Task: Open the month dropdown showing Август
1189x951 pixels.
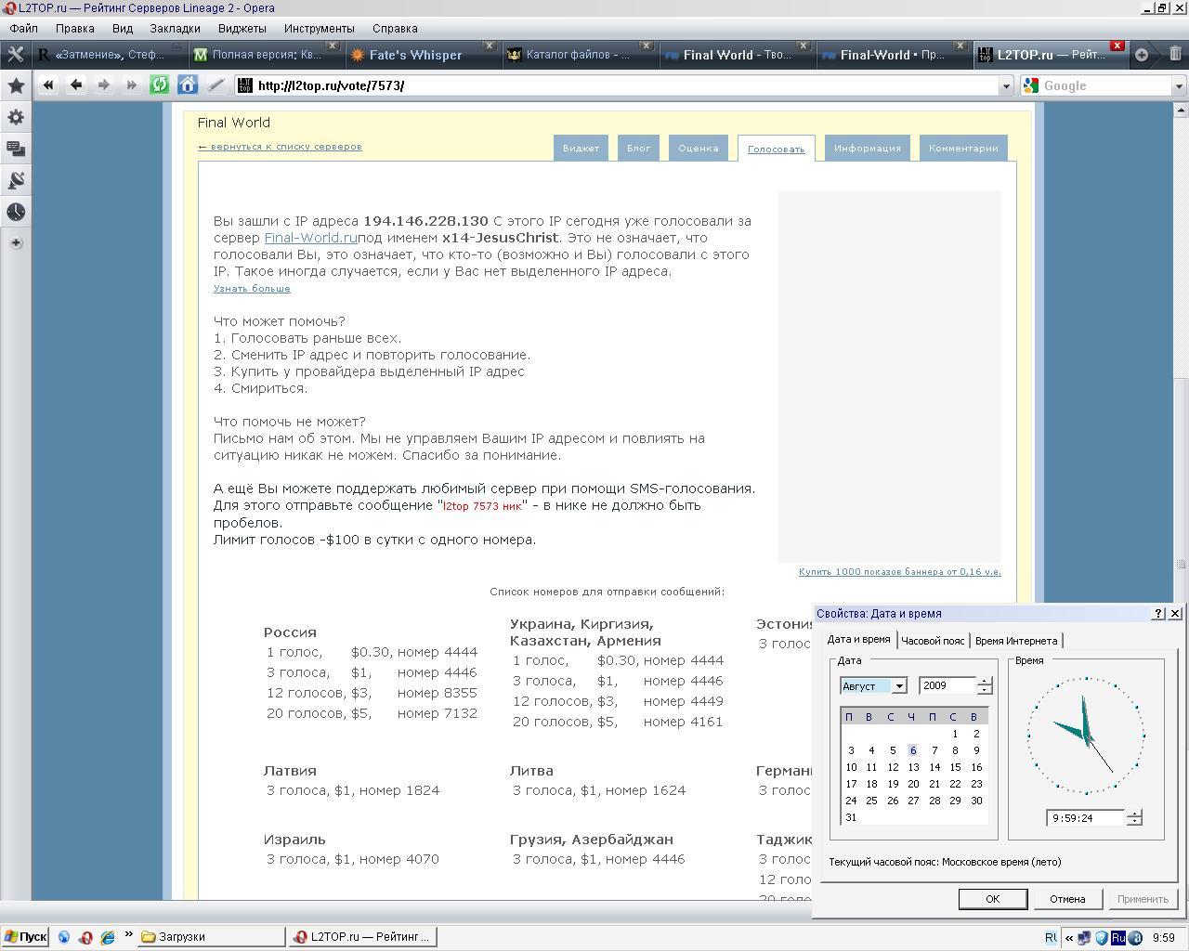Action: [898, 686]
